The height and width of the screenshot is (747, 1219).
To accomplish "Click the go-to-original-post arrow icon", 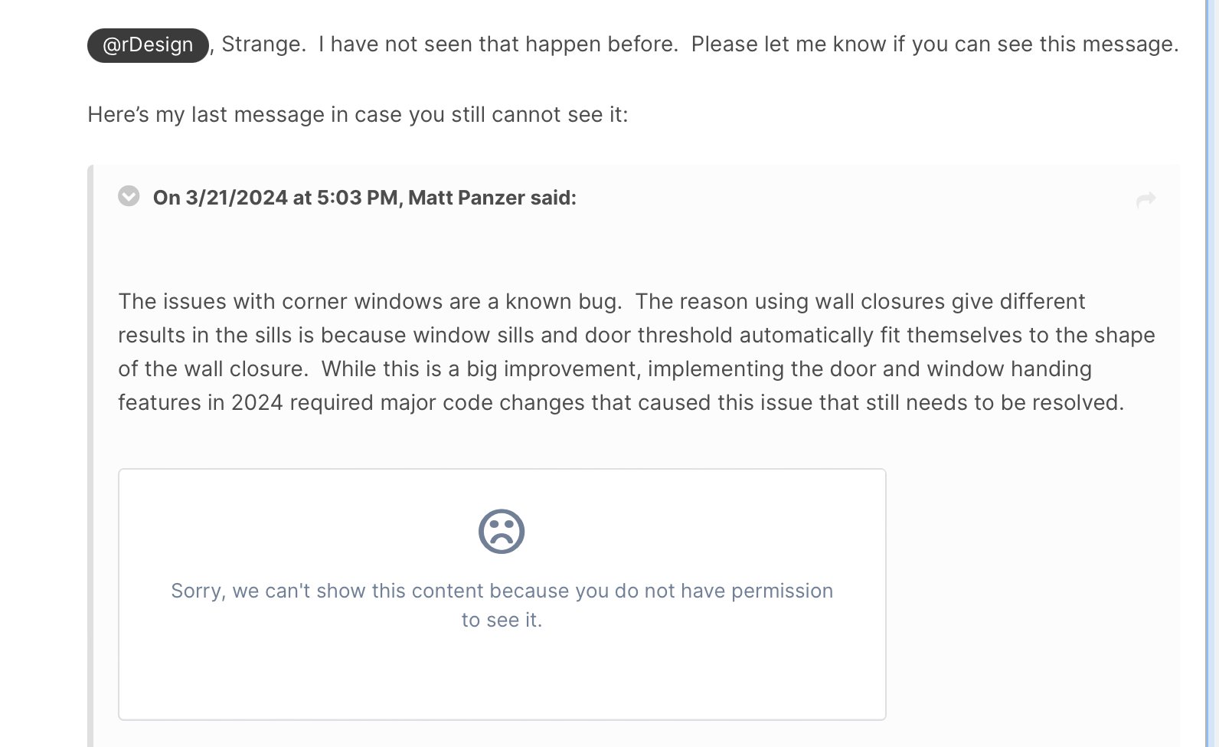I will [x=1145, y=200].
